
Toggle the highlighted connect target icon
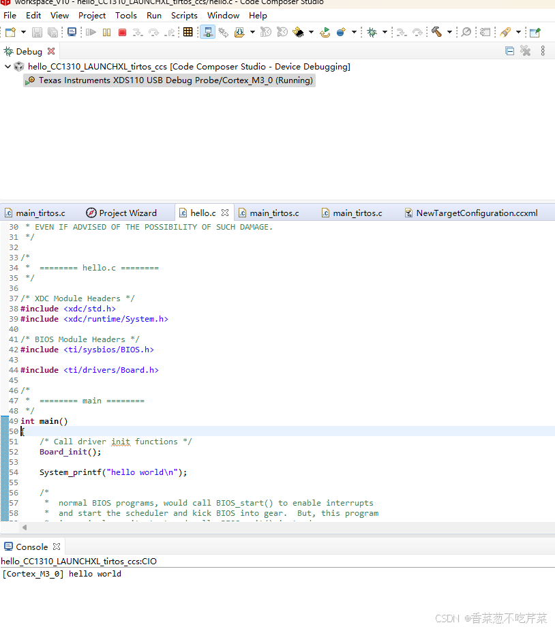coord(208,32)
